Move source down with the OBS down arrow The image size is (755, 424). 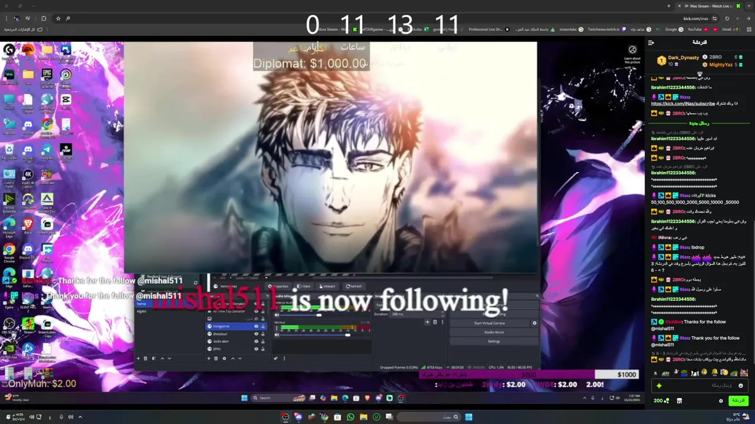pyautogui.click(x=240, y=358)
